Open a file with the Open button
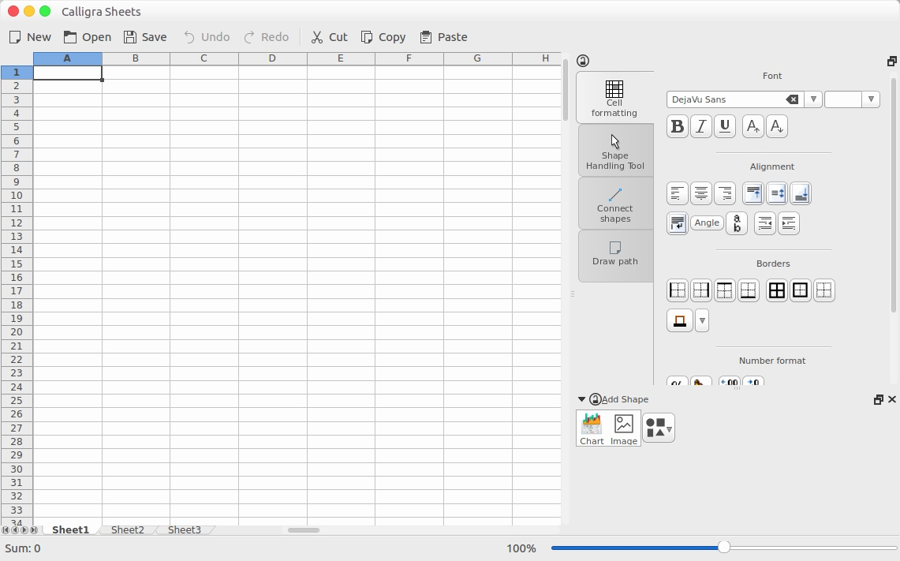Screen dimensions: 900x561 [87, 36]
